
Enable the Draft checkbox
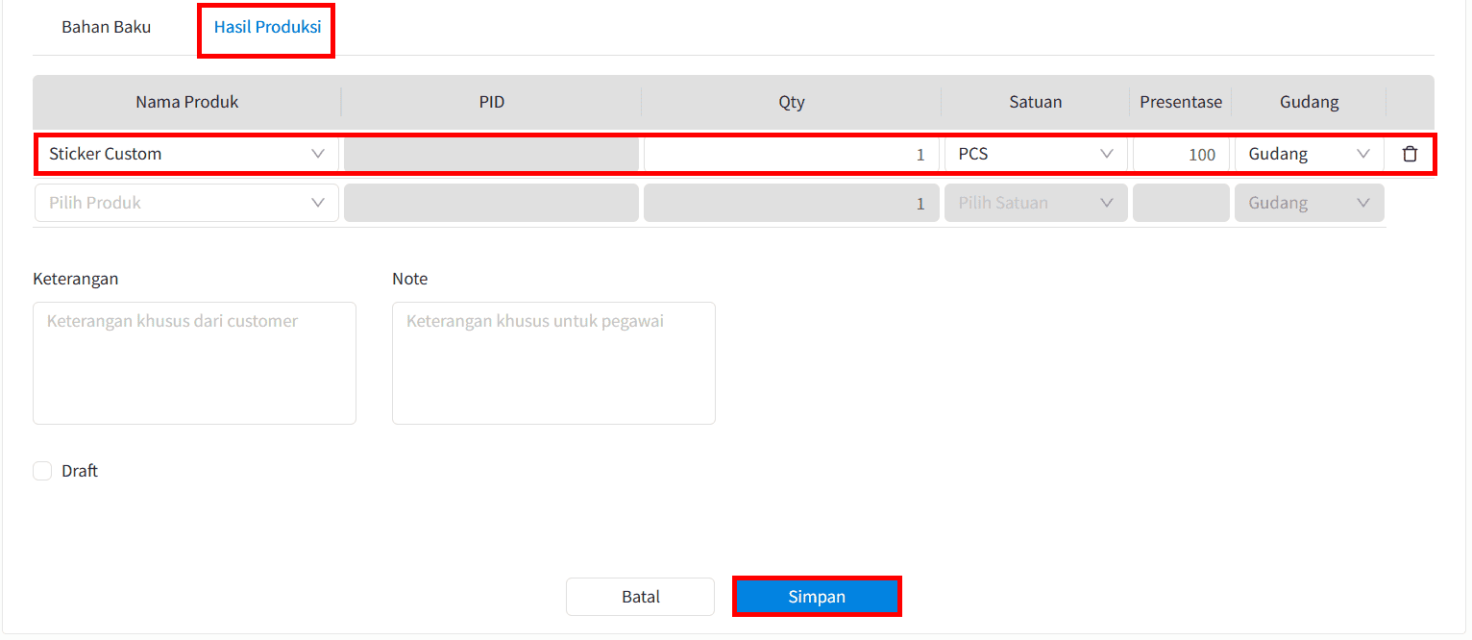42,471
